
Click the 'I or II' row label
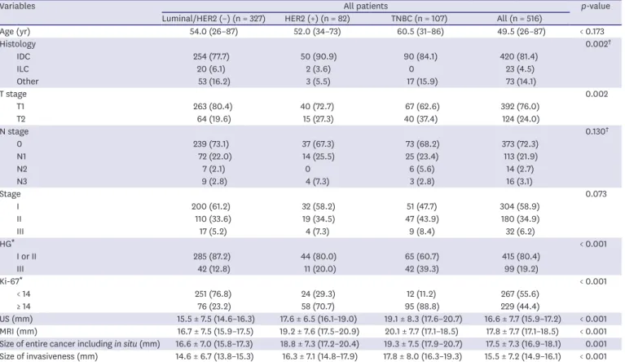coord(26,256)
